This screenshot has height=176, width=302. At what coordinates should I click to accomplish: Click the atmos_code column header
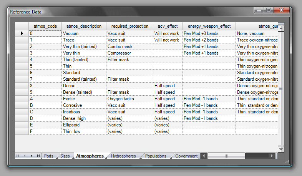(x=45, y=26)
